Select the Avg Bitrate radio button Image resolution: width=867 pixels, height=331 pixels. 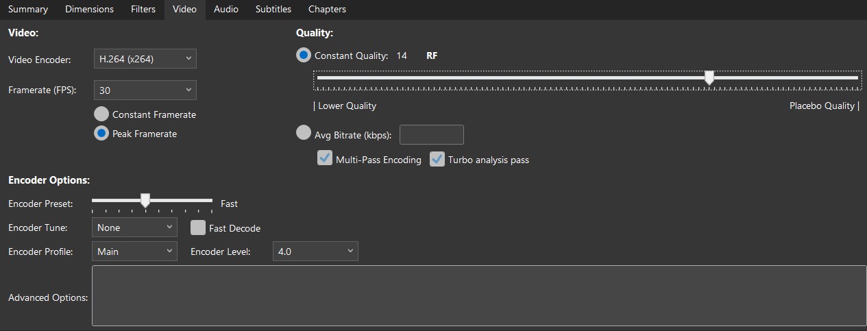304,134
